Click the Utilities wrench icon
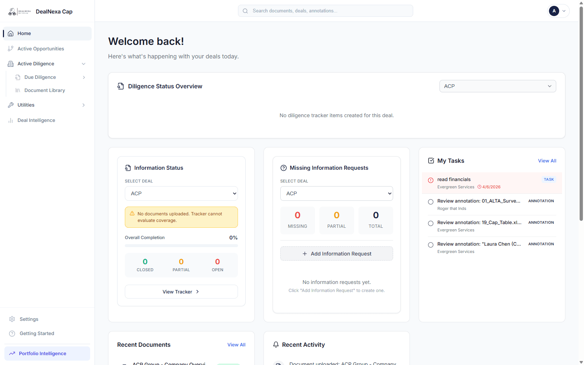The width and height of the screenshot is (584, 365). click(x=11, y=105)
